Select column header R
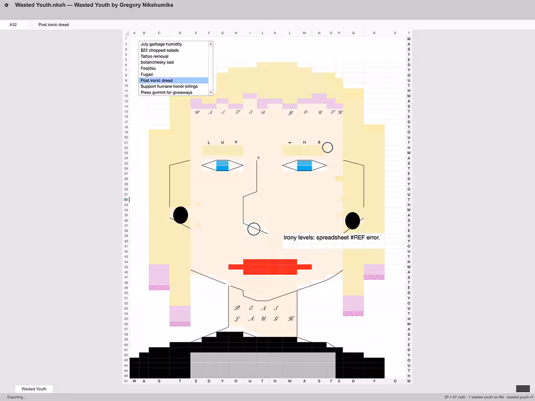The height and width of the screenshot is (401, 535). pyautogui.click(x=374, y=33)
